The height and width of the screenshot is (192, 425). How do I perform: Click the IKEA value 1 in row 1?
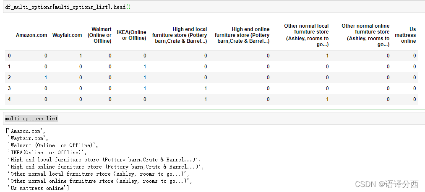pyautogui.click(x=145, y=67)
